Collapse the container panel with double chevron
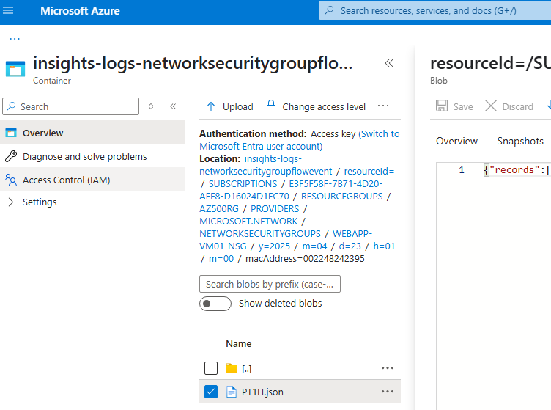Viewport: 551px width, 410px height. (389, 64)
